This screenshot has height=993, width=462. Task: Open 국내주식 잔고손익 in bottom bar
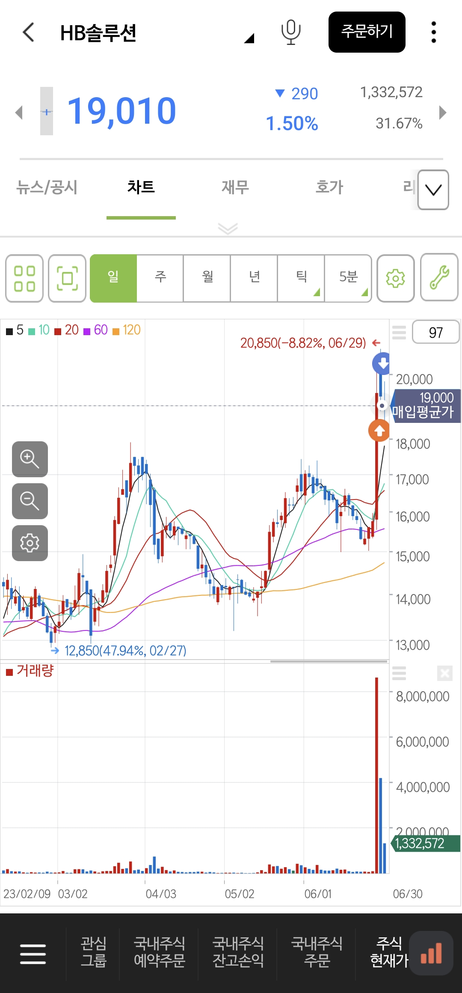point(238,953)
